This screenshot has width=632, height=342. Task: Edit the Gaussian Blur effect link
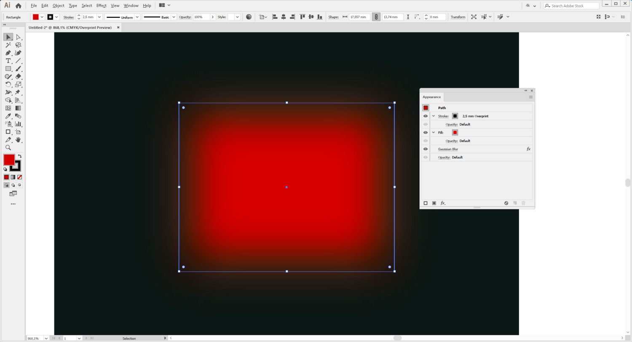448,149
